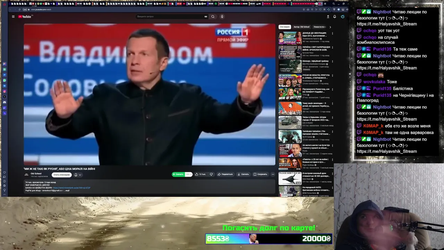Viewport: 444px width, 250px height.
Task: Show more filter chips with right arrow
Action: (x=330, y=27)
